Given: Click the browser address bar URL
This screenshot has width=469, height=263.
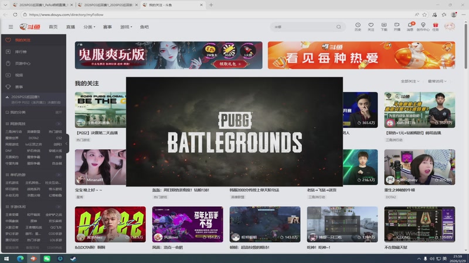Looking at the screenshot, I should click(x=66, y=15).
